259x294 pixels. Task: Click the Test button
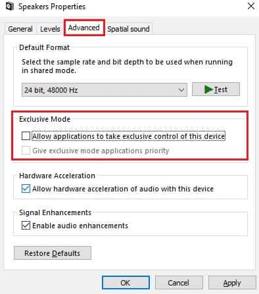tap(216, 89)
